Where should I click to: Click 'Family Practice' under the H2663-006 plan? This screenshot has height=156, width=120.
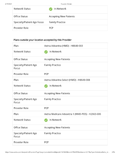(53, 133)
